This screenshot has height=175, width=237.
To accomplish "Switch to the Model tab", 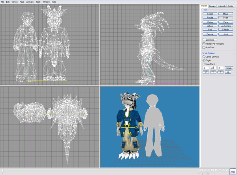I will click(204, 6).
